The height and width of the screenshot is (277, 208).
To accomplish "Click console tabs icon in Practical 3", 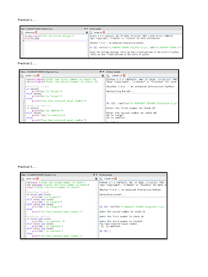I will point(101,179).
